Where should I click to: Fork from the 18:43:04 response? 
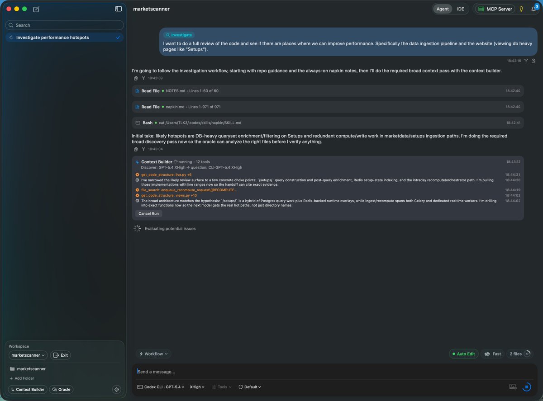coord(143,149)
